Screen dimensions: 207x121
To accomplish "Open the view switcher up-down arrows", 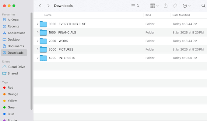I will pyautogui.click(x=138, y=6).
